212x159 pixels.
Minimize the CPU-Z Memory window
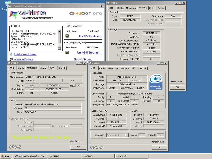pos(177,3)
